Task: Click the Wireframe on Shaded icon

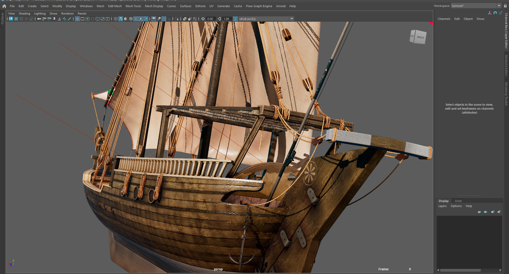Action: pos(131,19)
